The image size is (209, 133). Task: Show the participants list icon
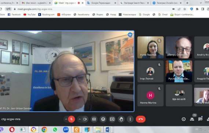[192, 119]
